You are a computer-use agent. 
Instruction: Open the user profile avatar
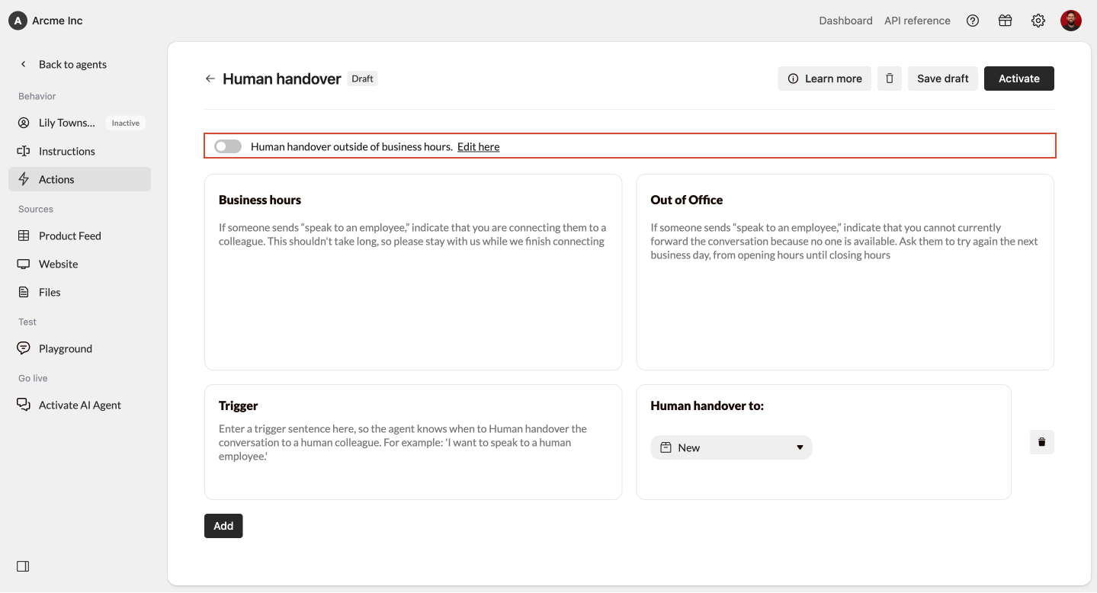click(1071, 21)
